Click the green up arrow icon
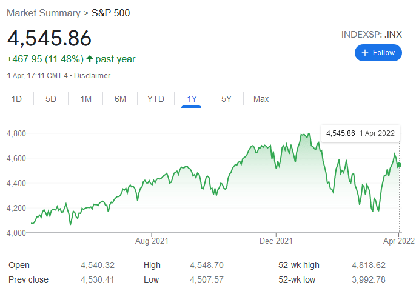This screenshot has height=291, width=419. click(x=90, y=59)
